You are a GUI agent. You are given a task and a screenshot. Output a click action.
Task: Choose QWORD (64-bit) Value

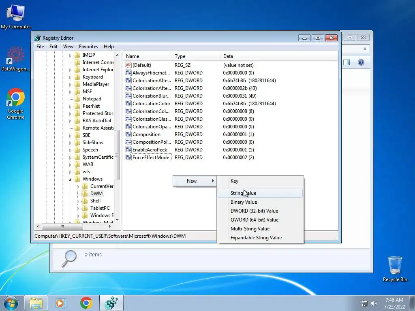coord(260,220)
